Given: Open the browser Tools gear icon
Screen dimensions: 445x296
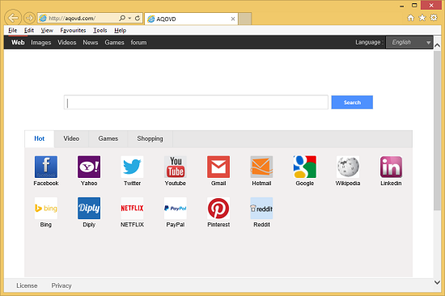Looking at the screenshot, I should coord(434,18).
